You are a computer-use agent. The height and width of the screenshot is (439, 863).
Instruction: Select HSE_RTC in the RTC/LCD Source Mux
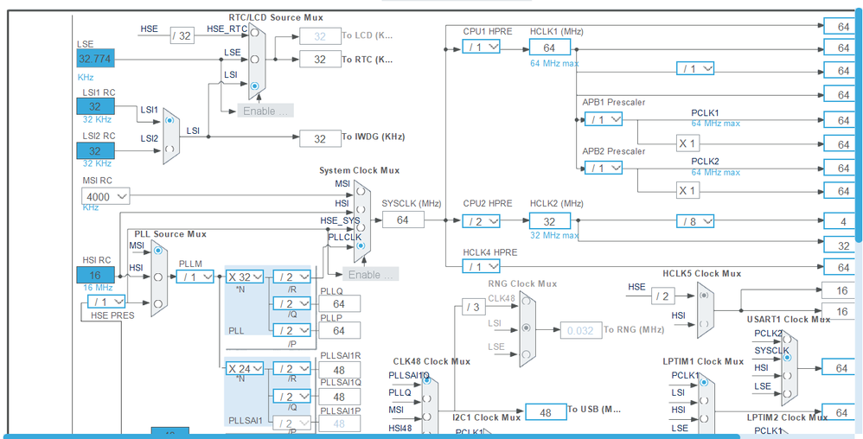[254, 33]
